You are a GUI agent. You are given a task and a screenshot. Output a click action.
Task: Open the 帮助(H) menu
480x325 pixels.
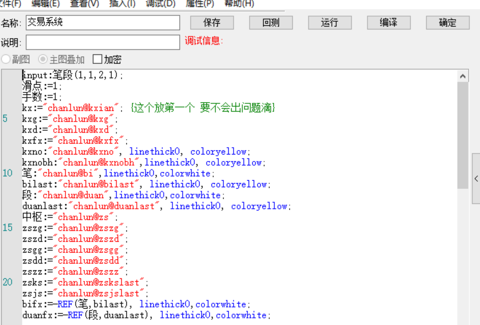pyautogui.click(x=239, y=4)
